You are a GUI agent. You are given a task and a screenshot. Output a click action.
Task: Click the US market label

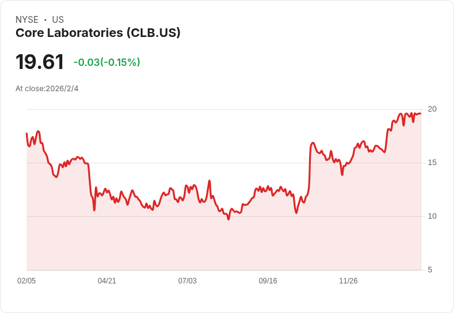click(x=58, y=20)
